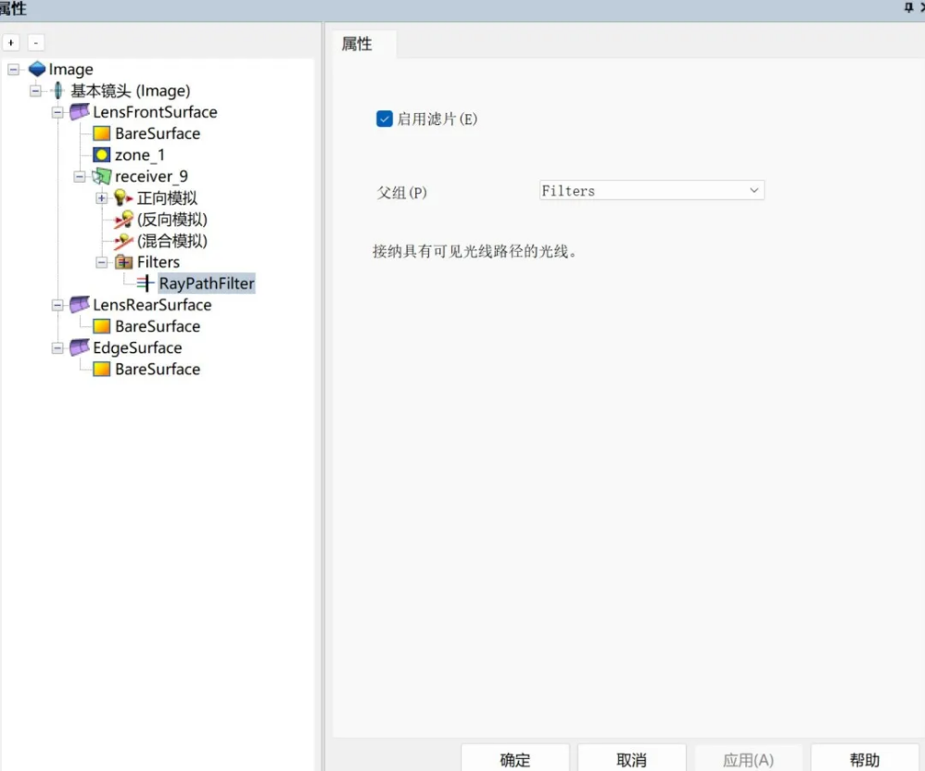Toggle the 启用滤片(E) checkbox
The image size is (925, 771).
coord(385,119)
